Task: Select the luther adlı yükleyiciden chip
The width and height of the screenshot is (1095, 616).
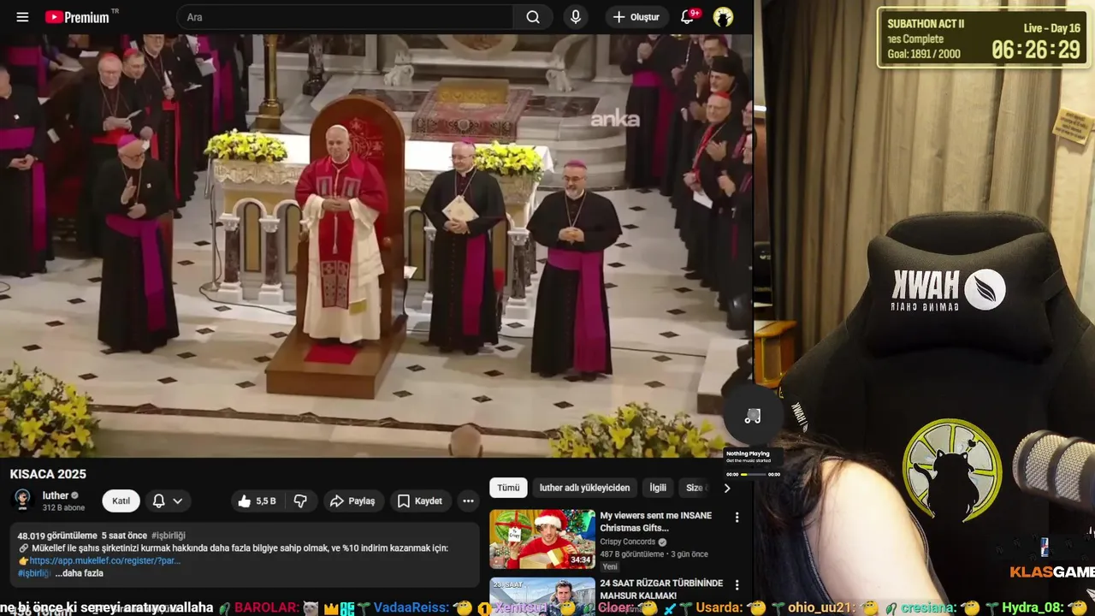Action: coord(584,488)
